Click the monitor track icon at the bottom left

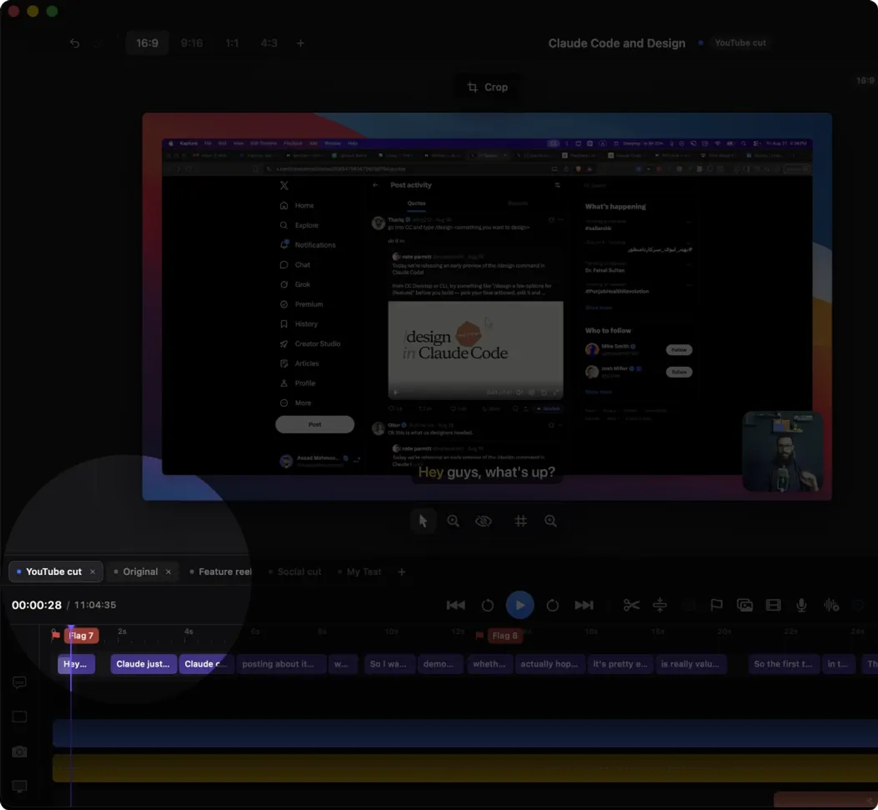pyautogui.click(x=19, y=786)
